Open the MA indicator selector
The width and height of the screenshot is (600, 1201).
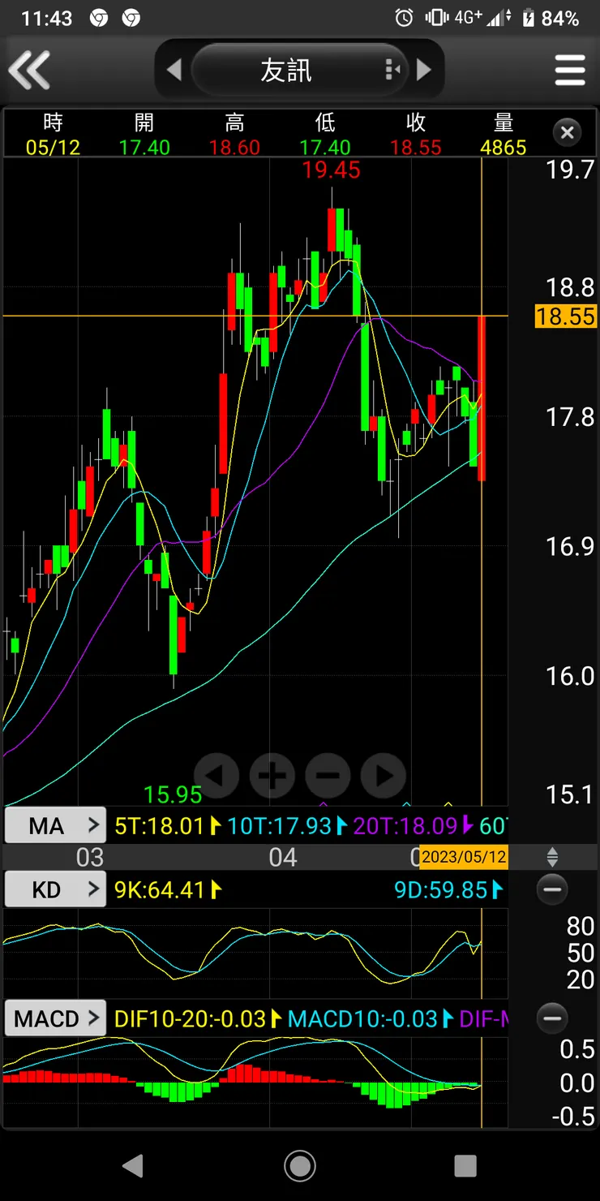coord(55,826)
